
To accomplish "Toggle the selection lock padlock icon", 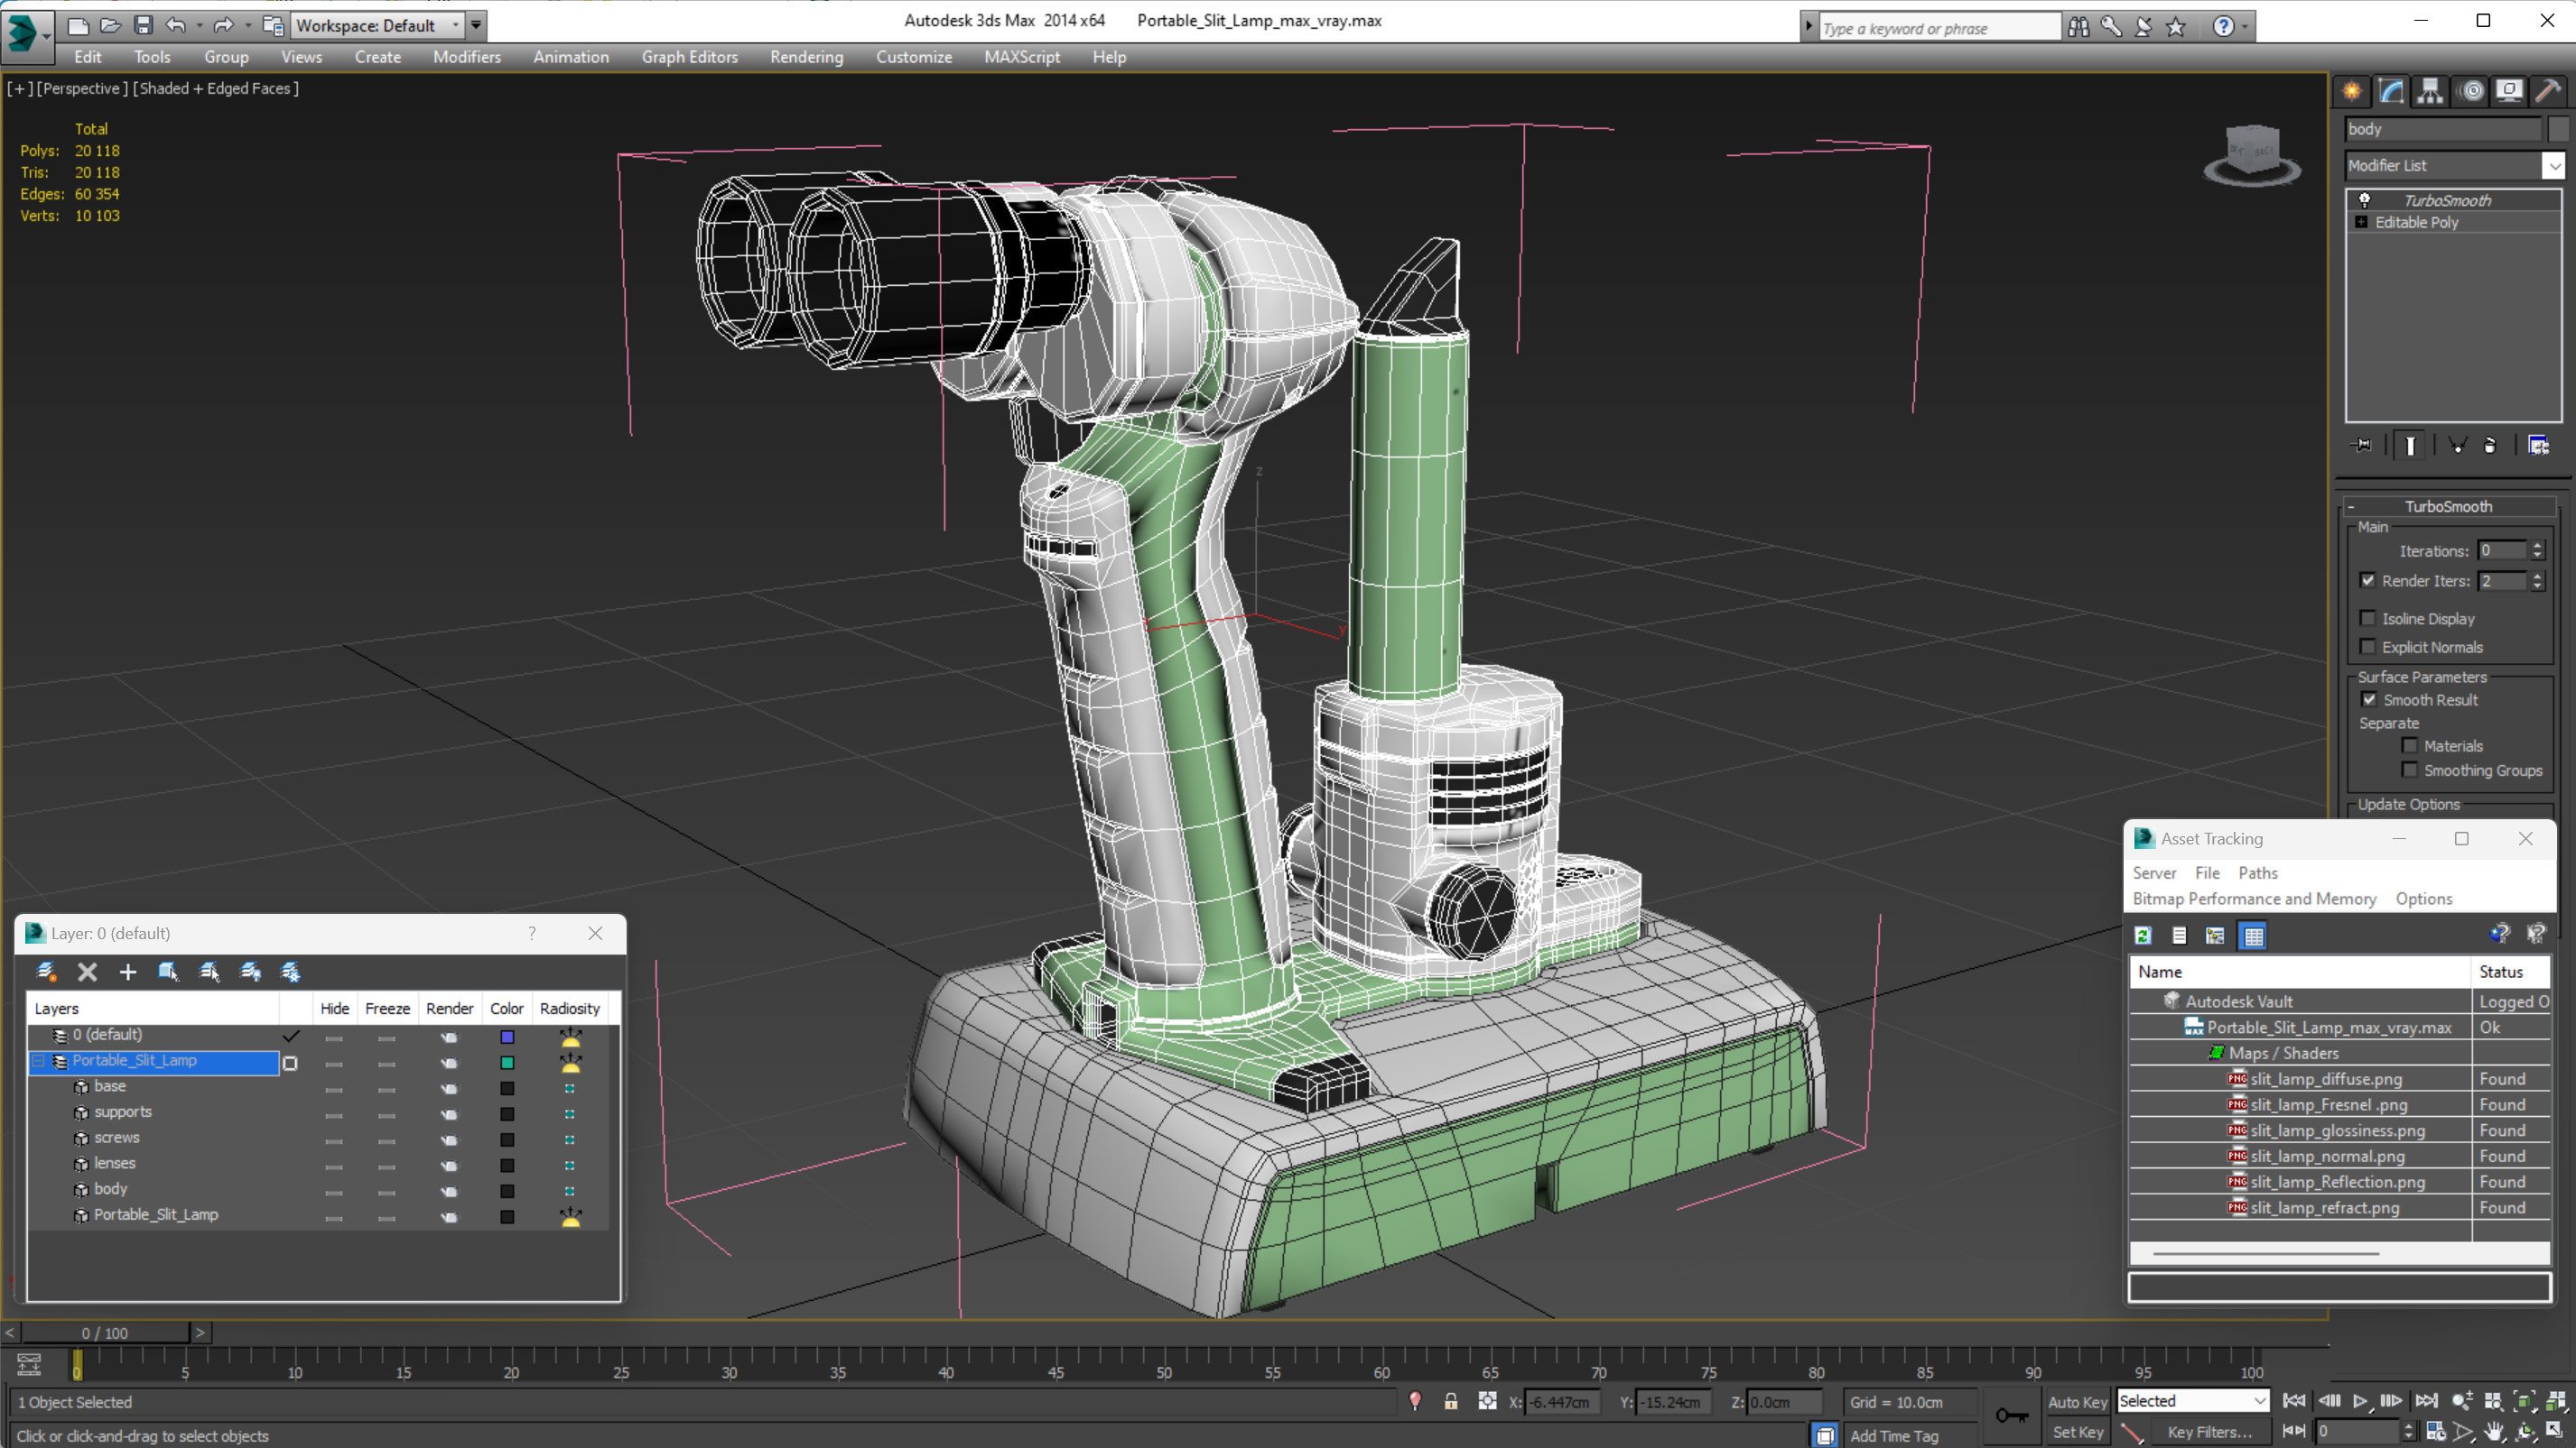I will click(1450, 1401).
